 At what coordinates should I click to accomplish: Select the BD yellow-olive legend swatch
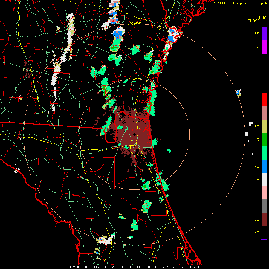264,127
